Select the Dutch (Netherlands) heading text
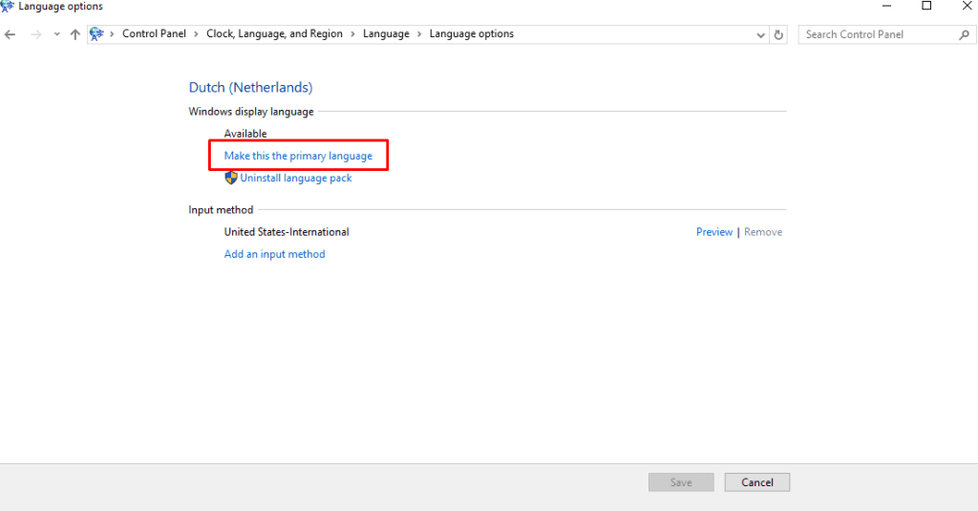The width and height of the screenshot is (978, 511). [251, 87]
